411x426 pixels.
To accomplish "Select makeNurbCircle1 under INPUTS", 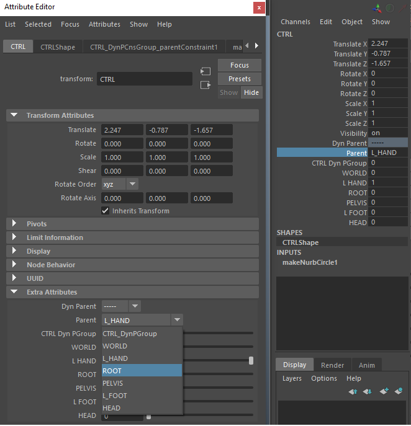I will click(310, 262).
